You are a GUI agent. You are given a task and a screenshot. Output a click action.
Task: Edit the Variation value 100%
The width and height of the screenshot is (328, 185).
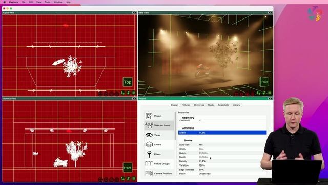pos(202,165)
